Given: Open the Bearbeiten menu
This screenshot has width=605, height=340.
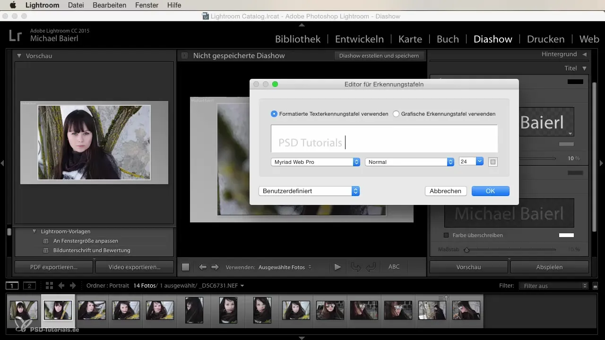Looking at the screenshot, I should click(x=110, y=5).
